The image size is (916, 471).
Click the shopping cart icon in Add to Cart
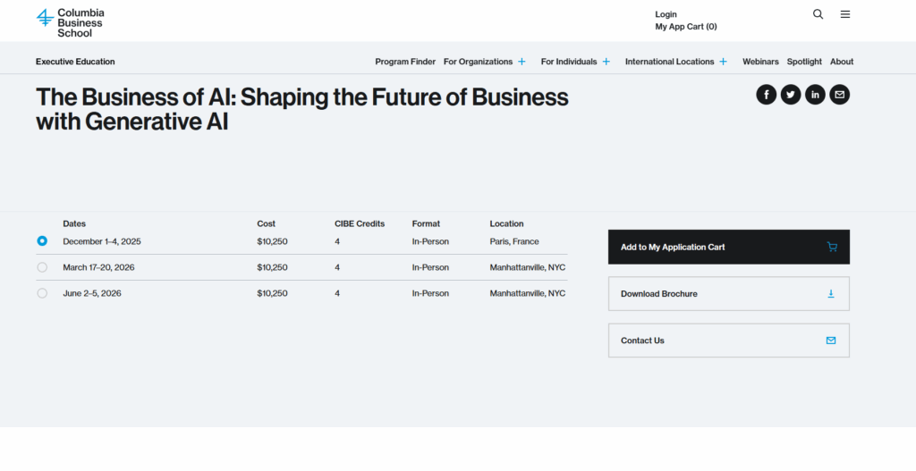[x=832, y=247]
